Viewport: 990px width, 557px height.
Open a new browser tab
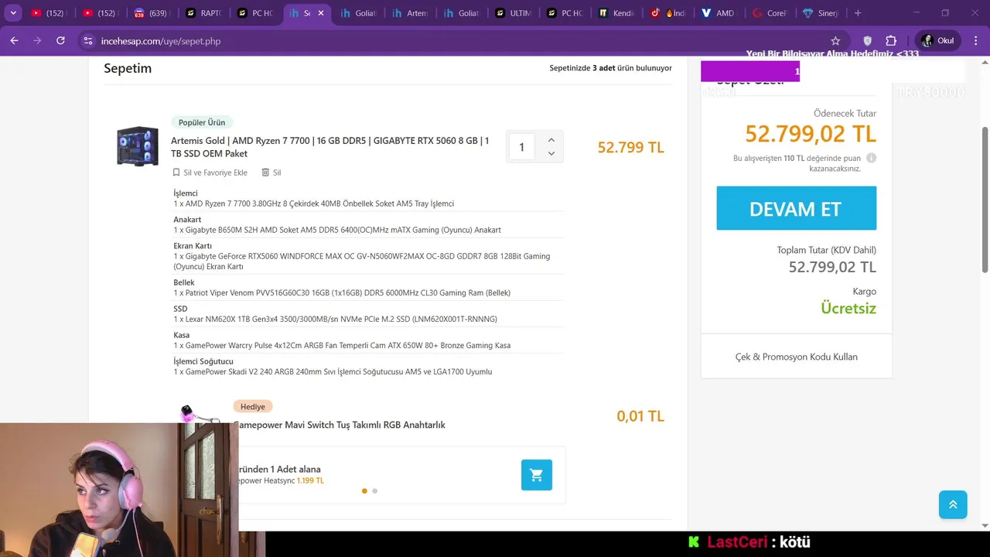click(x=858, y=13)
